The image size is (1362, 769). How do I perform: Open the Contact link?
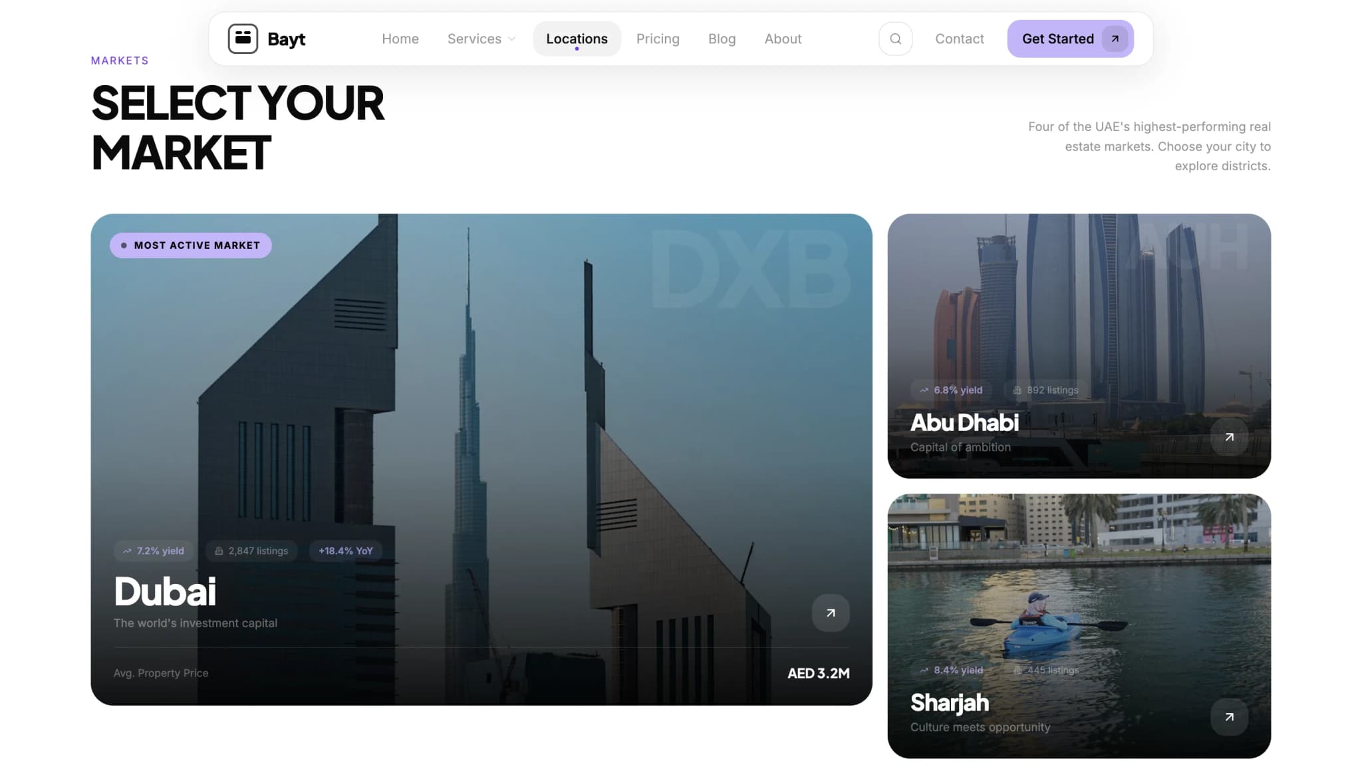(960, 39)
